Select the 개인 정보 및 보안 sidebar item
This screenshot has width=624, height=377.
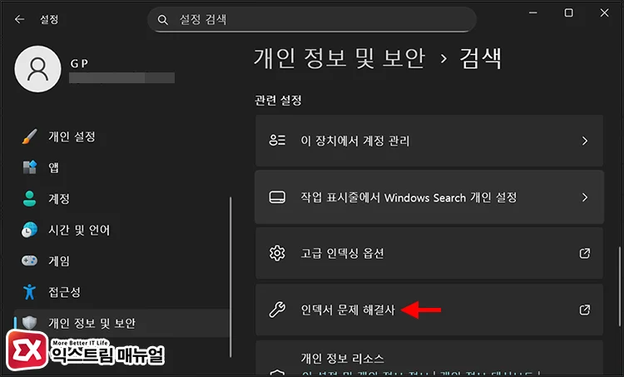coord(121,323)
